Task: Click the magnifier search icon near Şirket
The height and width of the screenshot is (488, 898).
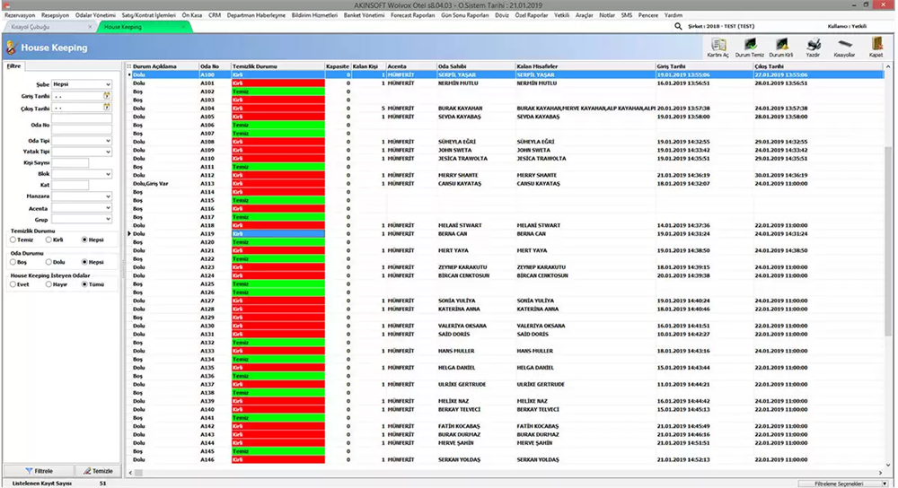Action: pos(678,27)
